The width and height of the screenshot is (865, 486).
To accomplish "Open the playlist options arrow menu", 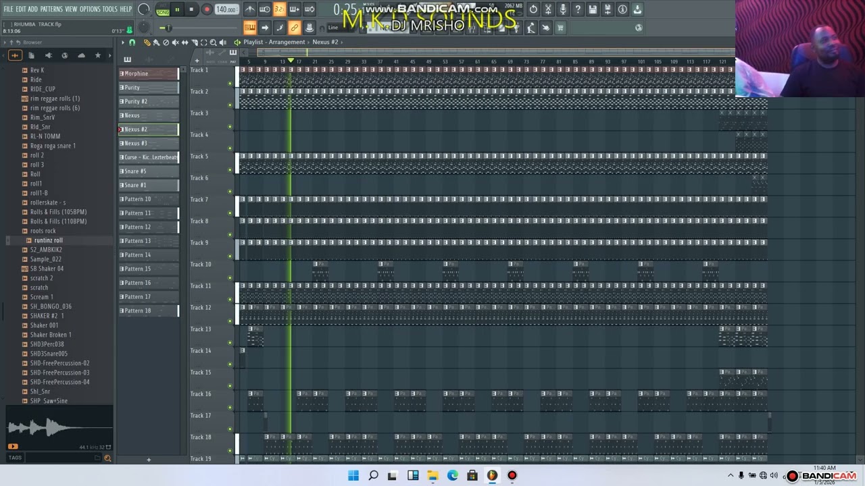I will point(123,43).
